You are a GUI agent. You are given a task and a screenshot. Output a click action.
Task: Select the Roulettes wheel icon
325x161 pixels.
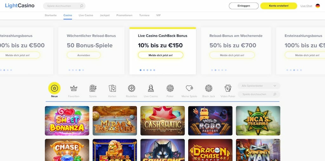(131, 88)
